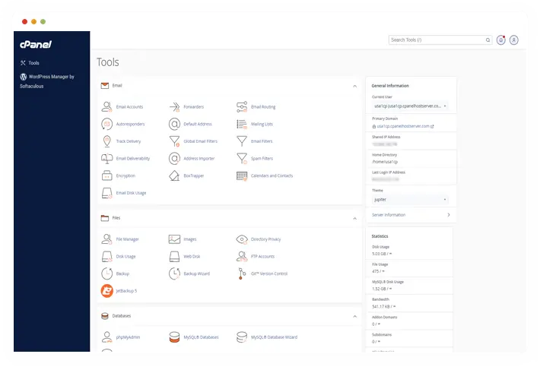Open the Email Filters funnel icon

242,141
